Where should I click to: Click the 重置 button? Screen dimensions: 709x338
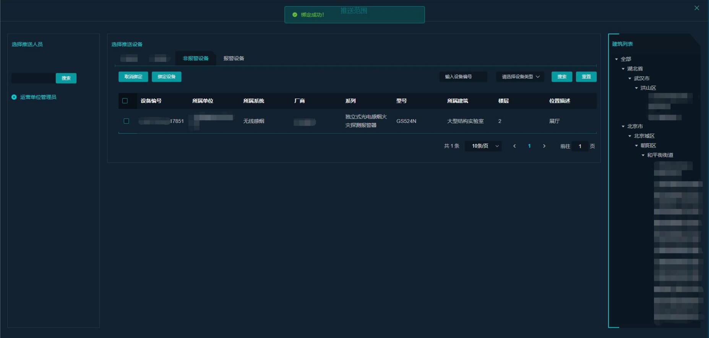pos(586,77)
